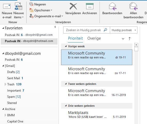Screen dimensions: 147x124
Task: Click Allen beantwoorden icon
Action: pyautogui.click(x=133, y=6)
